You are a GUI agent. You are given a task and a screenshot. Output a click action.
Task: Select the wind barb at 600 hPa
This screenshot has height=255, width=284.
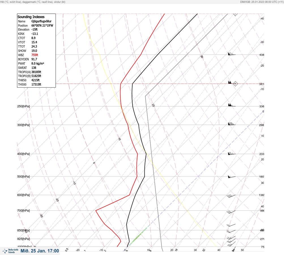coord(231,196)
